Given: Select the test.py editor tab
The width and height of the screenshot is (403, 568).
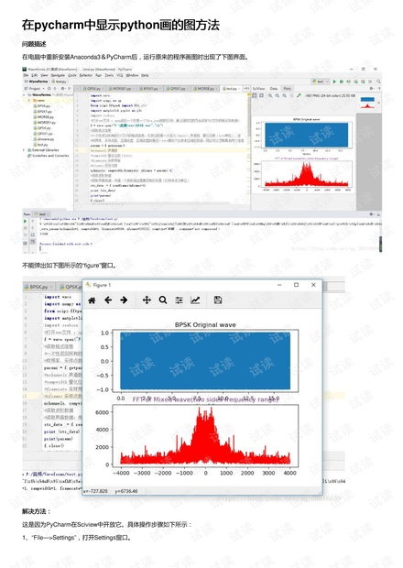Looking at the screenshot, I should point(230,88).
